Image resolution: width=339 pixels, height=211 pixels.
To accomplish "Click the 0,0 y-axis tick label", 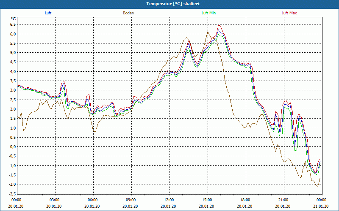I will 12,147.
